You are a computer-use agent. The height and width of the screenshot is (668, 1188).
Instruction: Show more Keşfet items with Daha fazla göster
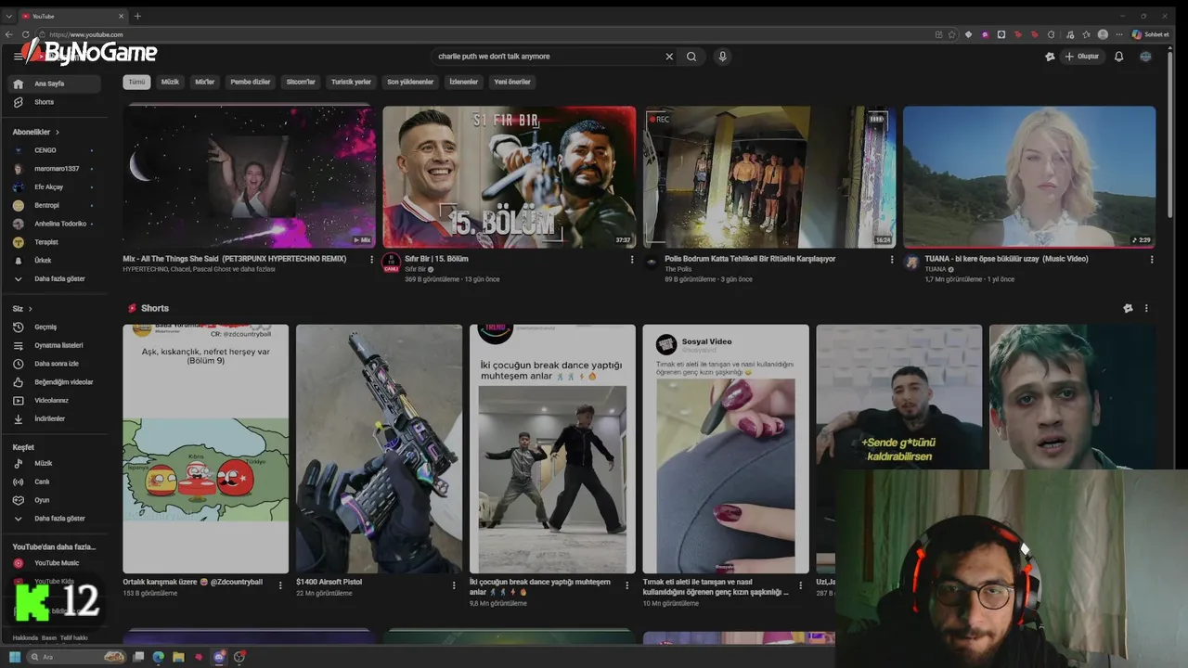point(54,519)
